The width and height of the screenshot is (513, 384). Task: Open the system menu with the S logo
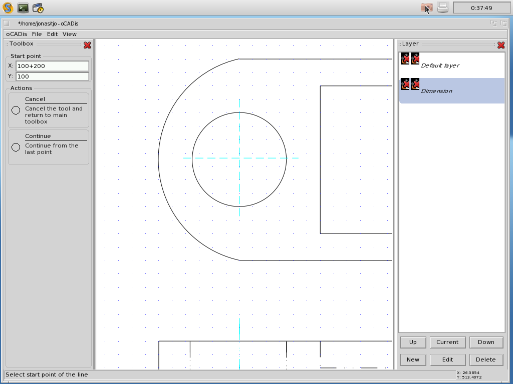click(8, 7)
